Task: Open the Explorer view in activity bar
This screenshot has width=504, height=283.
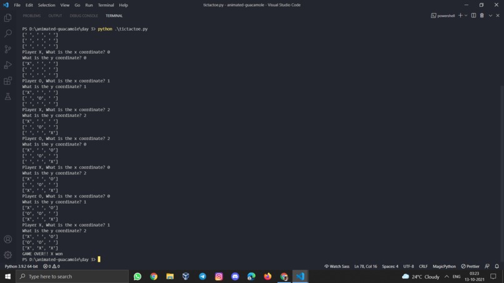Action: tap(8, 17)
